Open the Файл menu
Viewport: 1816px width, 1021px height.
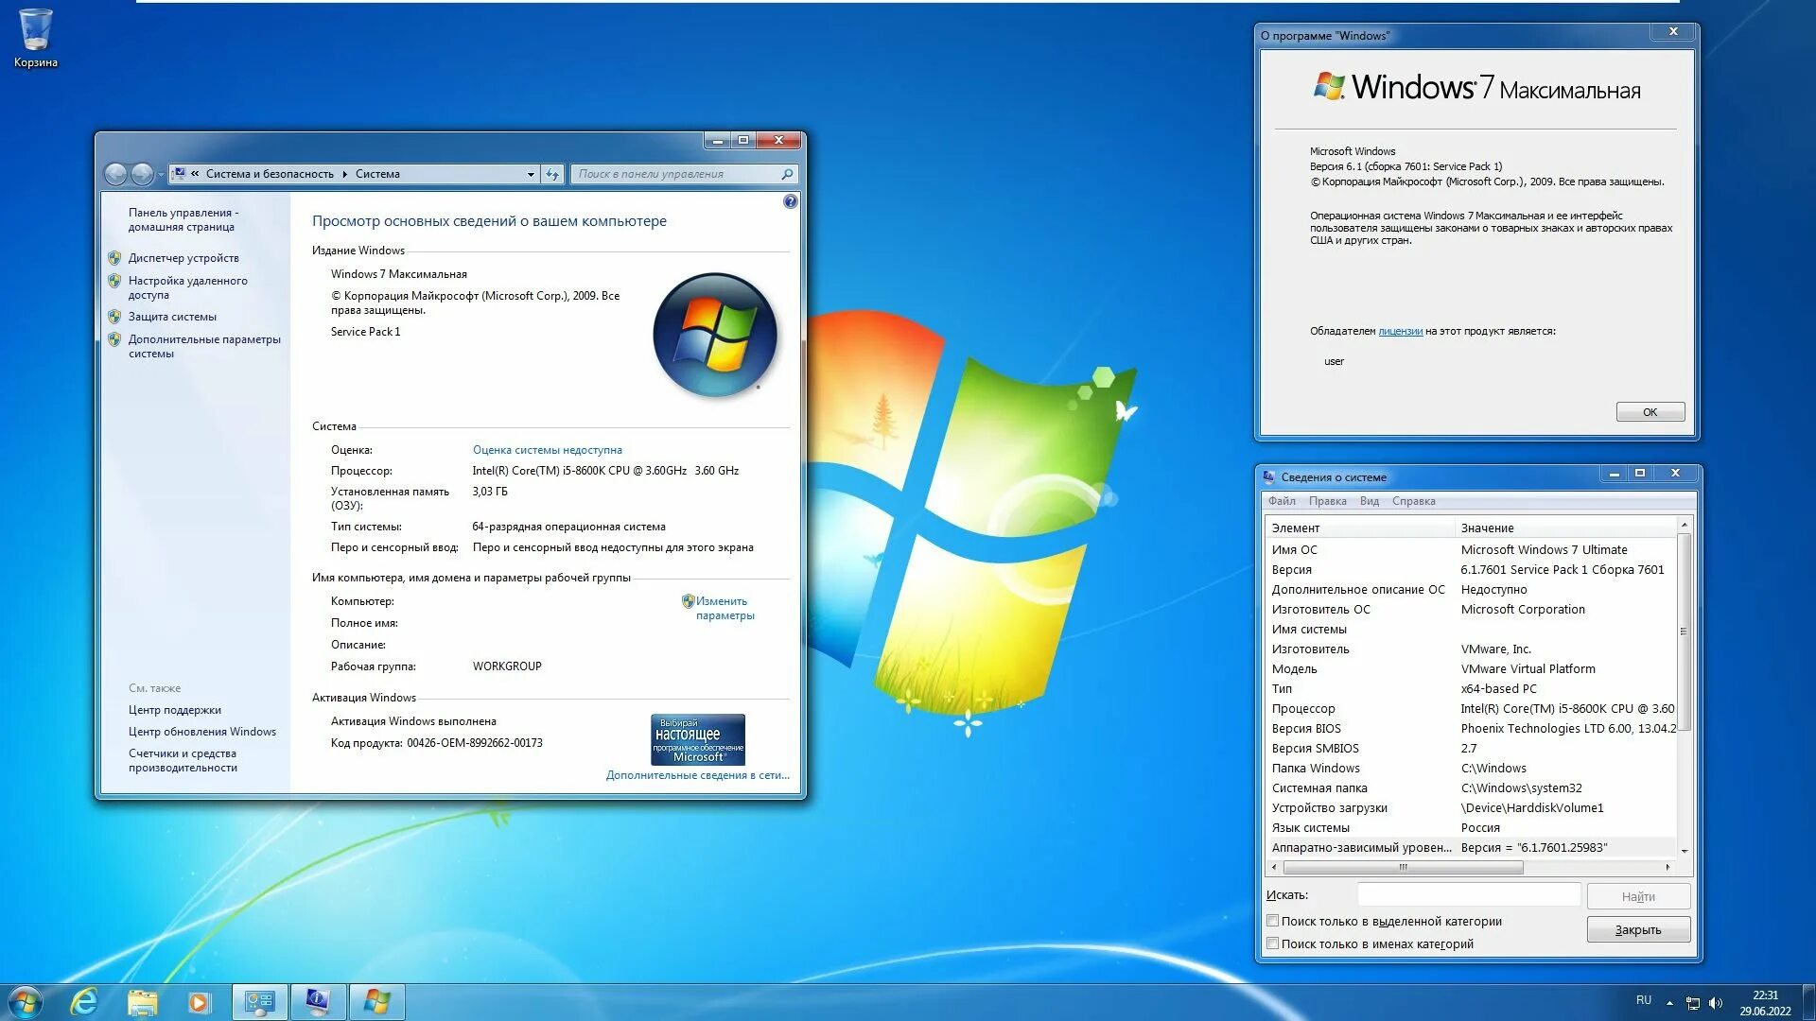(1282, 501)
